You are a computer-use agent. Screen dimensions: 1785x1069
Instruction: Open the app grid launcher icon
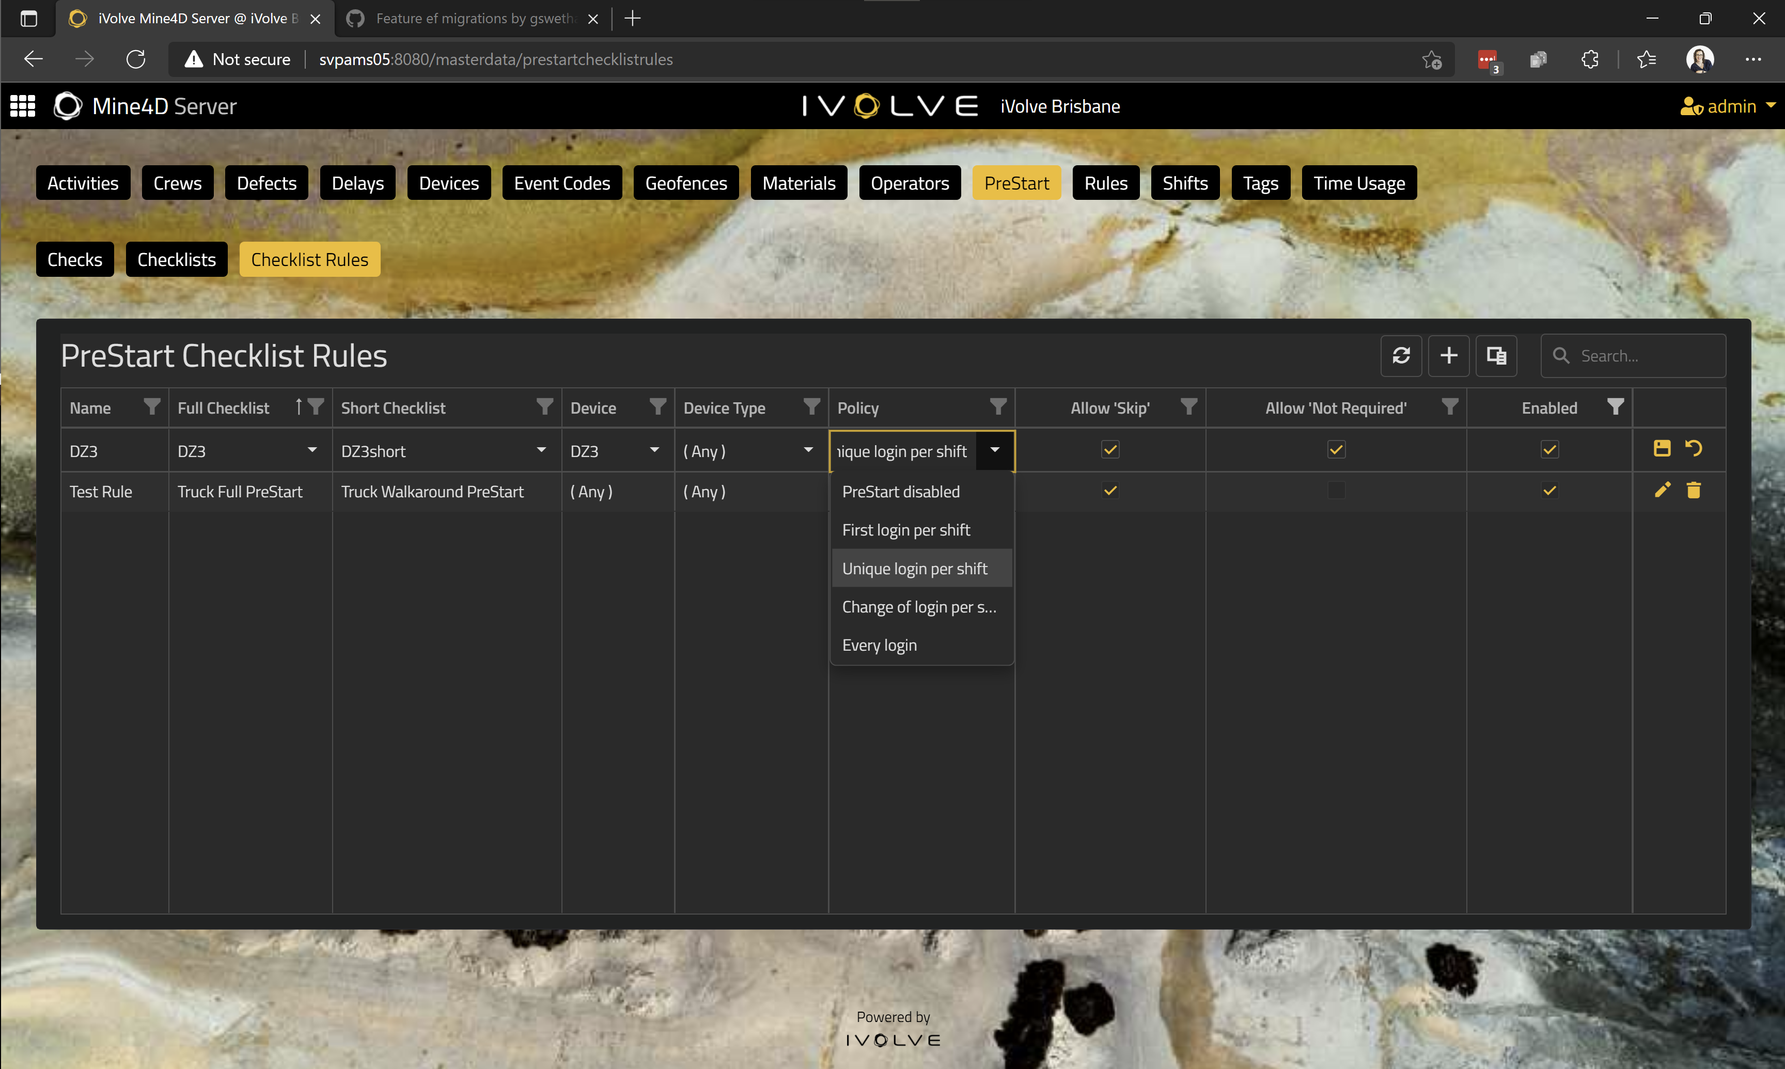(x=22, y=106)
